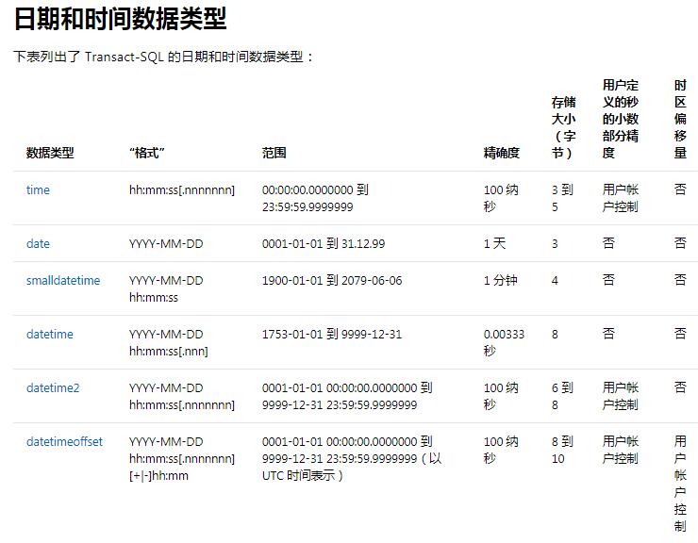Click vertical 用户帐户控制 in datetimeoffset row
Image resolution: width=698 pixels, height=543 pixels.
[680, 484]
